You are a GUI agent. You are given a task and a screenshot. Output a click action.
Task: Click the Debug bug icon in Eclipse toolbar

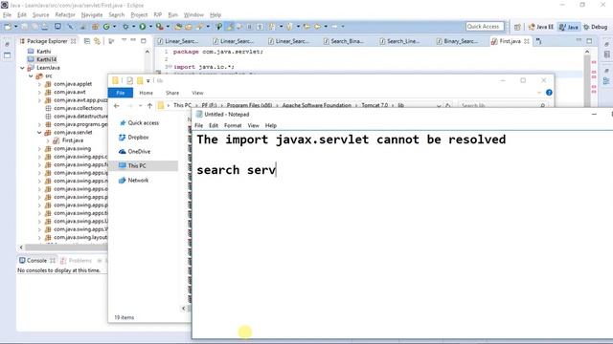click(x=125, y=27)
